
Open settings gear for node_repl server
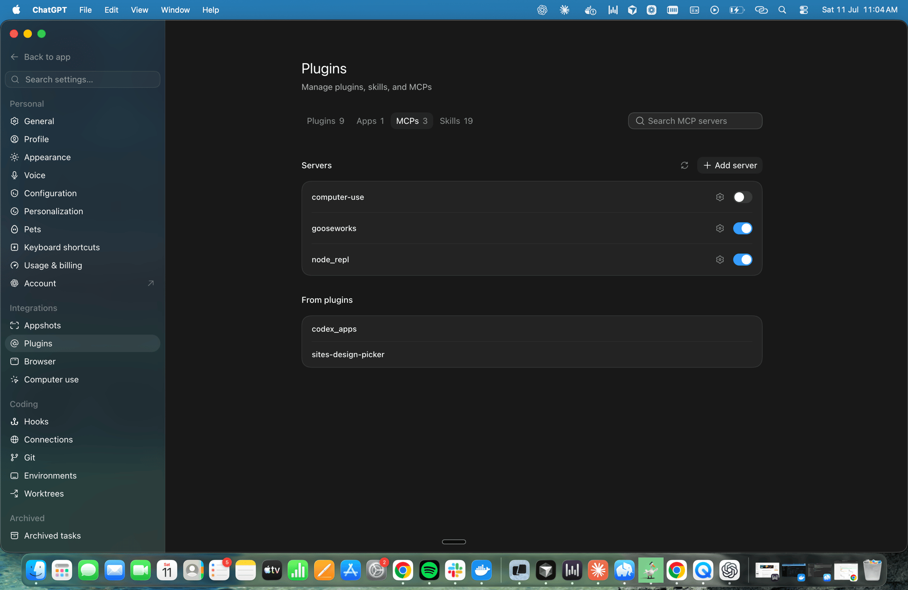[x=720, y=260]
